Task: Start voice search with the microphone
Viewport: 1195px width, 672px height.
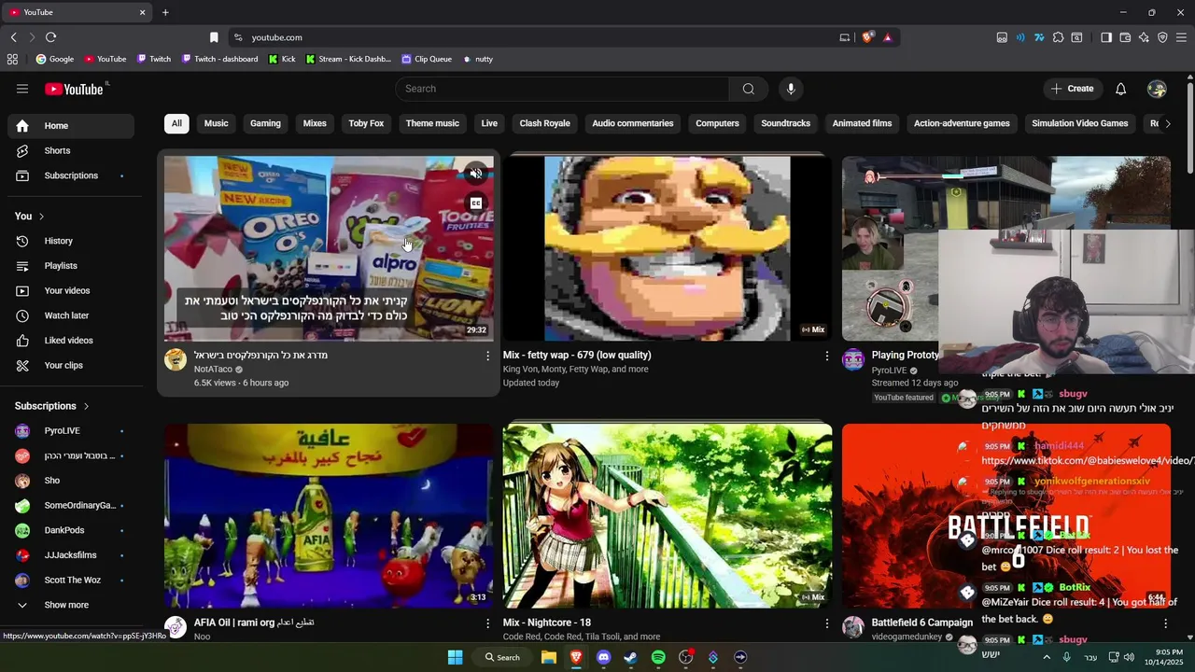Action: 791,89
